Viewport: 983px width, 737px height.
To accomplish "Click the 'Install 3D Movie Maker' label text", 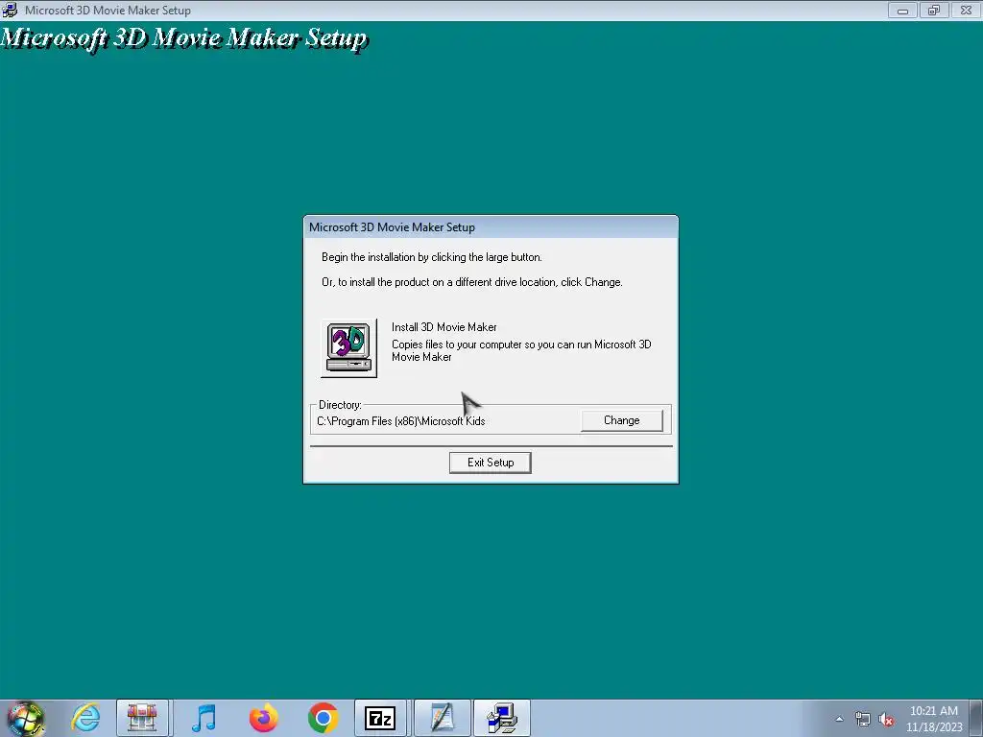I will [x=444, y=327].
